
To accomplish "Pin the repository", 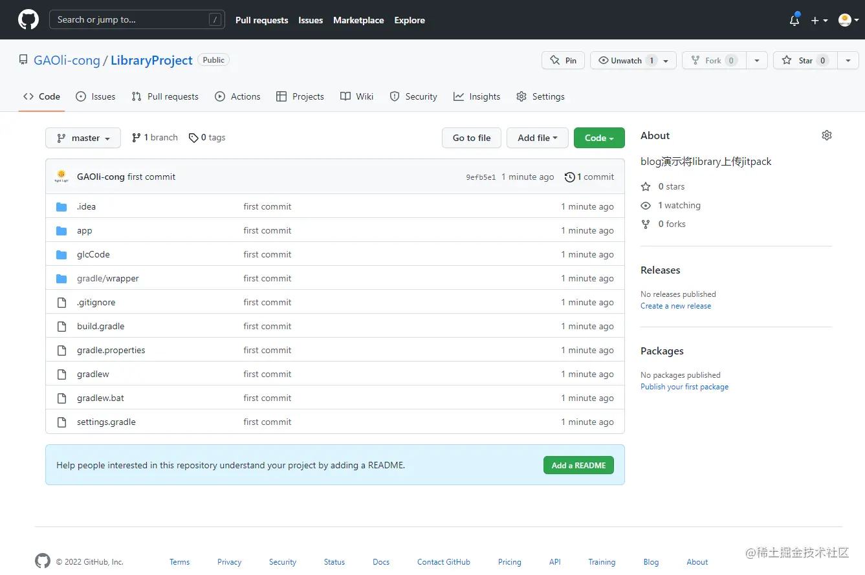I will 563,60.
